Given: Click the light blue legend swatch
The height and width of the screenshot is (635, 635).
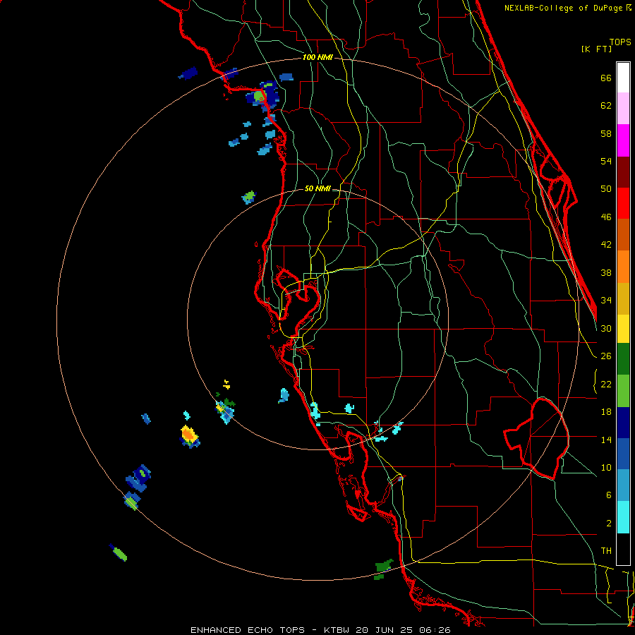Looking at the screenshot, I should (623, 485).
